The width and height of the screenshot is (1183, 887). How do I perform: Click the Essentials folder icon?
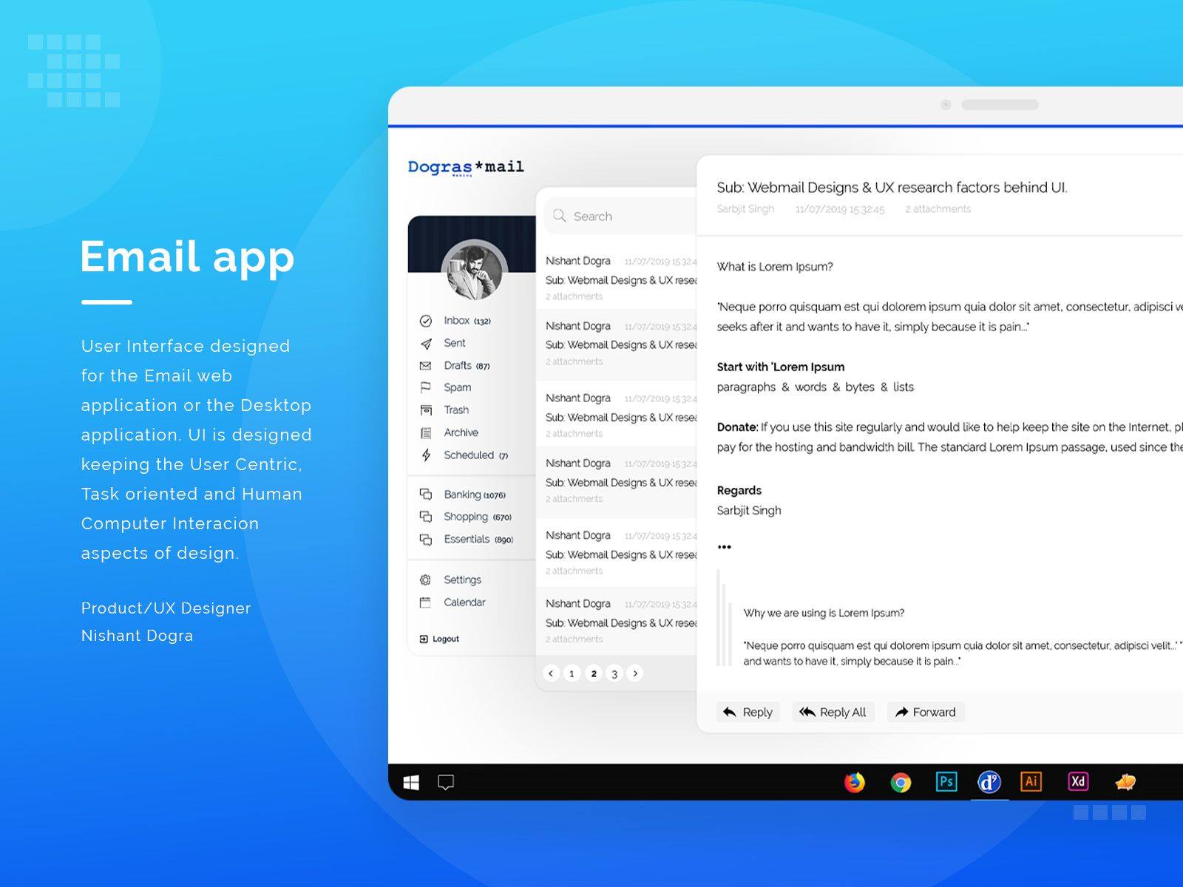[426, 540]
